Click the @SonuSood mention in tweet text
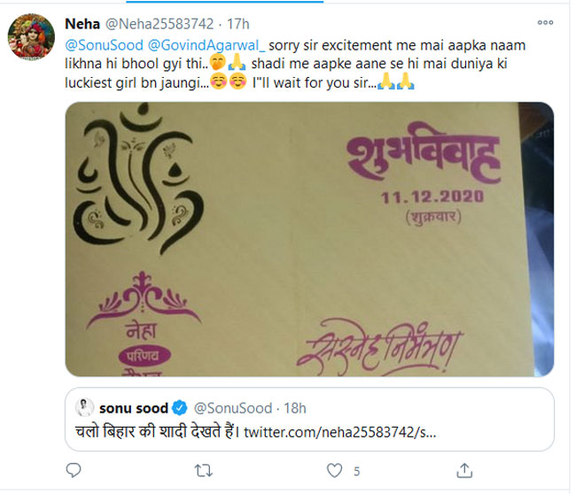This screenshot has height=494, width=576. tap(99, 42)
